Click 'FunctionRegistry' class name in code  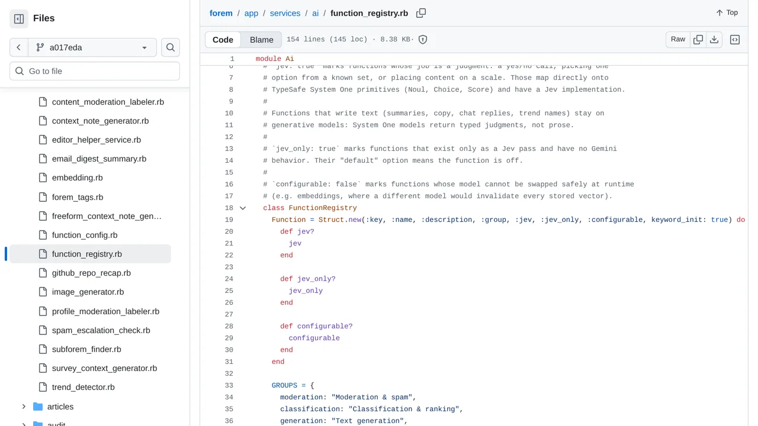[323, 208]
